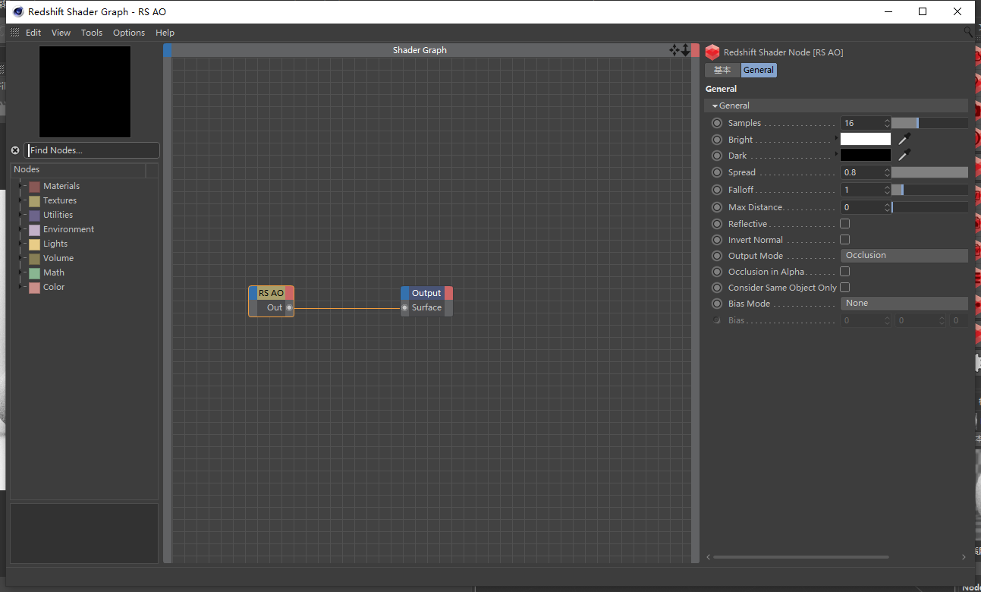981x592 pixels.
Task: Click the Out port of RS AO node
Action: point(289,308)
